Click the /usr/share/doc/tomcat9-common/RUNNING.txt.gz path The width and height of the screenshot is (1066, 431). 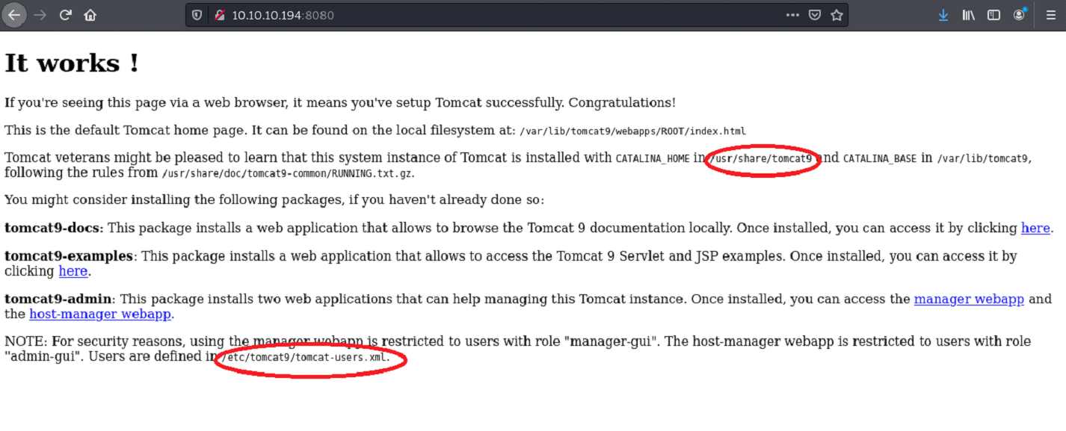288,173
